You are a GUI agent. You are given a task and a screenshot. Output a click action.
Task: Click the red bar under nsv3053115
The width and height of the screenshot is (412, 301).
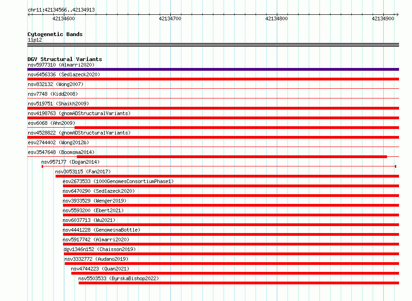[x=227, y=176]
